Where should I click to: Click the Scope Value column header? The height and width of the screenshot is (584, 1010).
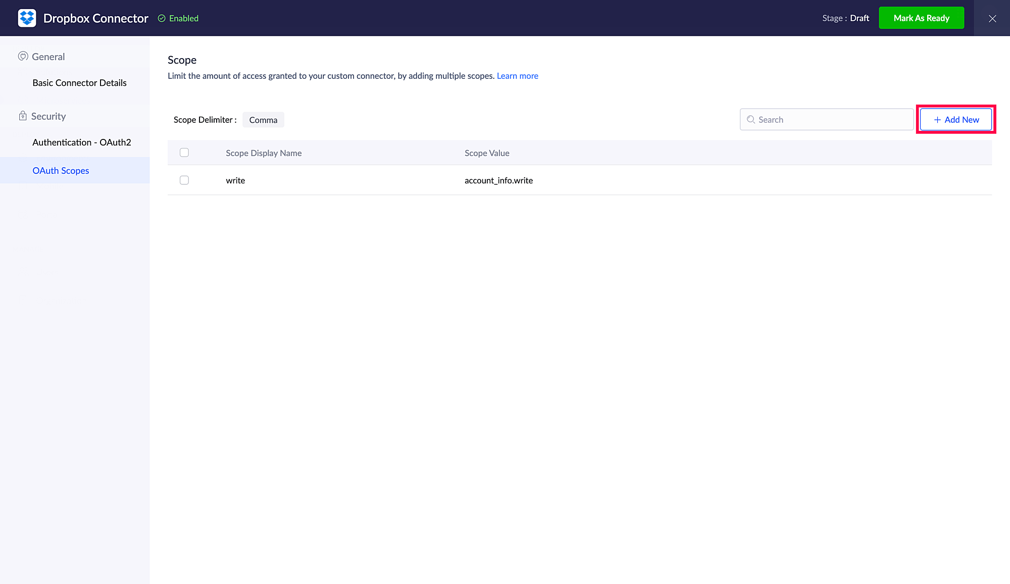coord(487,153)
